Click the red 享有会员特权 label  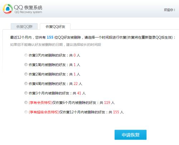coord(40,102)
